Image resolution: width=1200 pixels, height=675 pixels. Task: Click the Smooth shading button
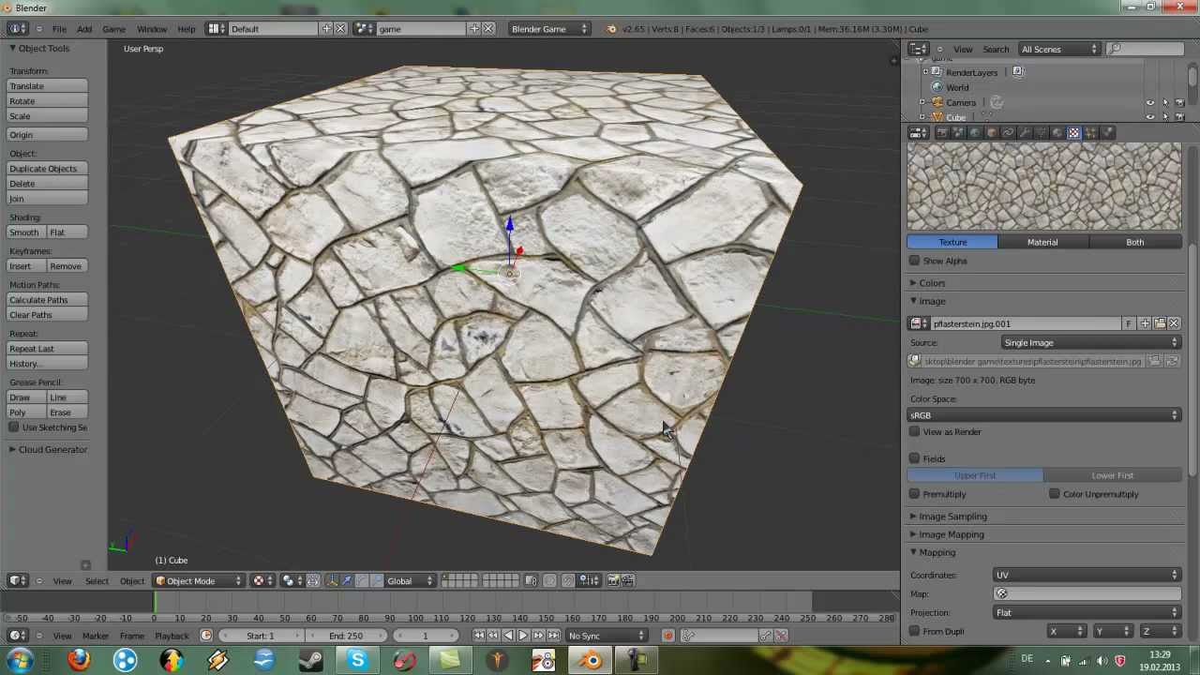coord(26,232)
